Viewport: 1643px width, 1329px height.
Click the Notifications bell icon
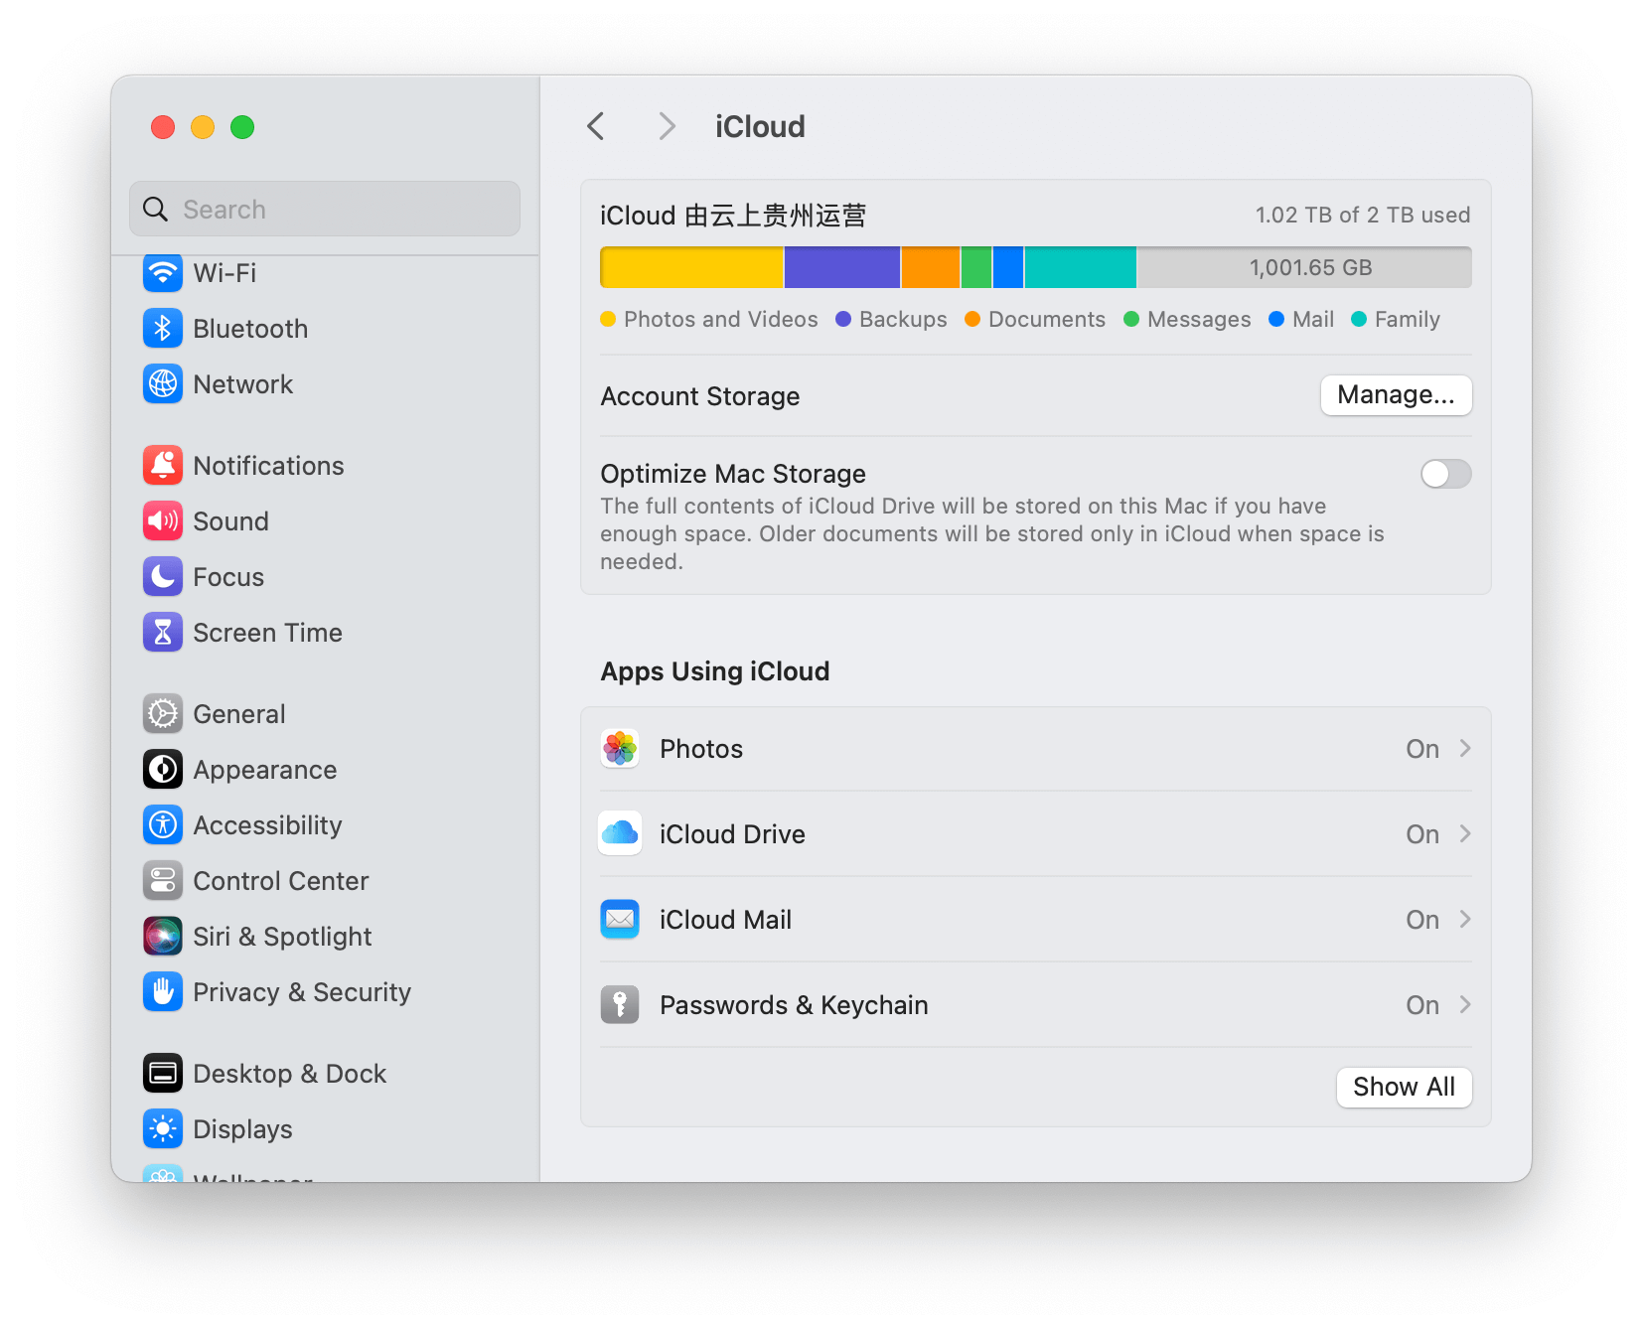tap(163, 466)
